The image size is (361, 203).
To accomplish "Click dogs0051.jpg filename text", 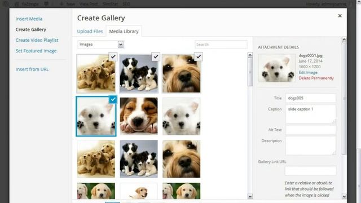I will pos(311,55).
